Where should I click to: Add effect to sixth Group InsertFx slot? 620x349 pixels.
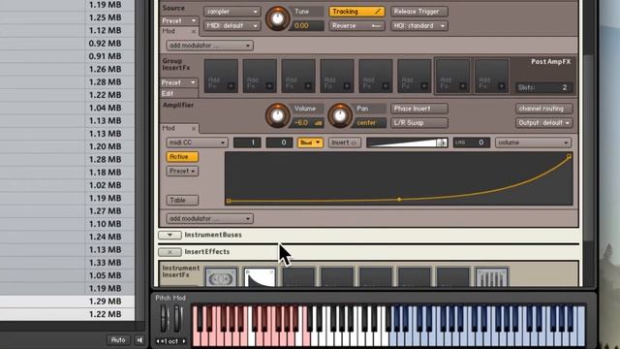[x=415, y=76]
